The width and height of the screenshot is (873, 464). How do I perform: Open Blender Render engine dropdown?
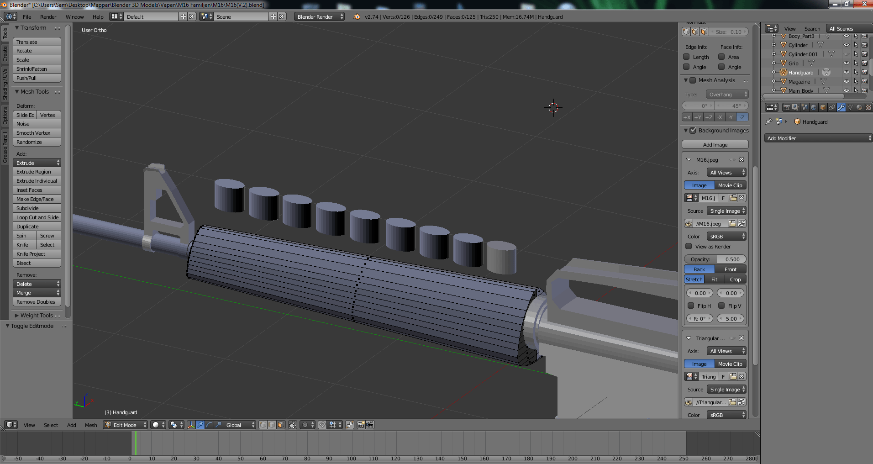320,16
